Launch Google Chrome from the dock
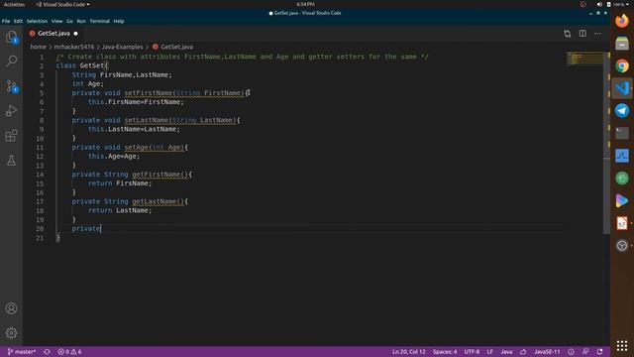This screenshot has height=357, width=634. click(622, 65)
